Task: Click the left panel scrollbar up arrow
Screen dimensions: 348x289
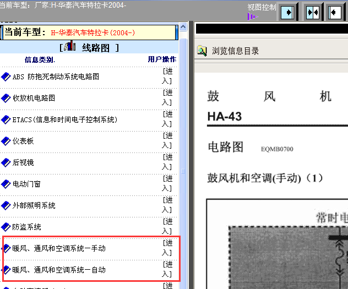Action: click(183, 26)
